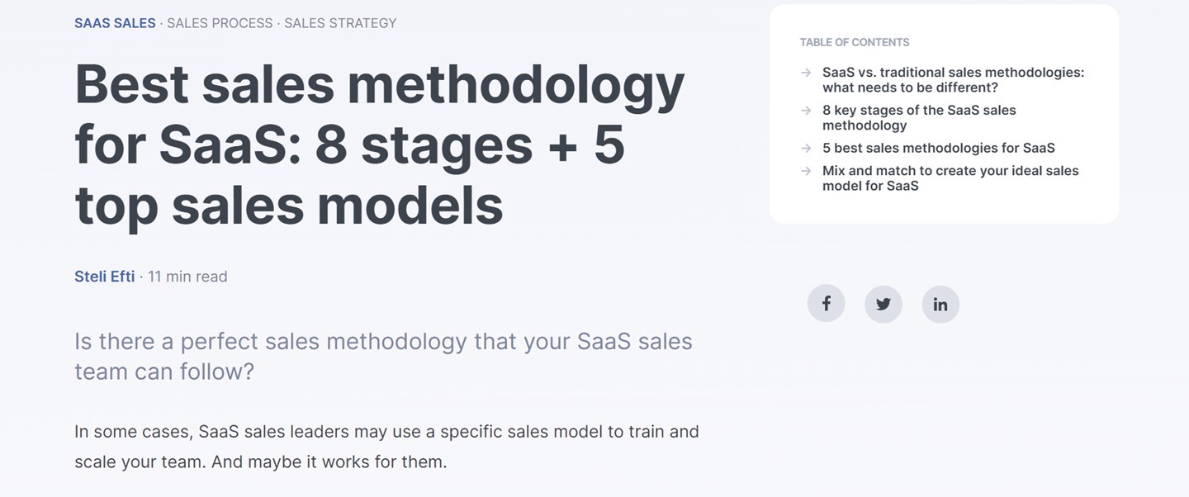1189x497 pixels.
Task: Jump to SaaS vs. traditional sales methodologies section
Action: [x=953, y=80]
